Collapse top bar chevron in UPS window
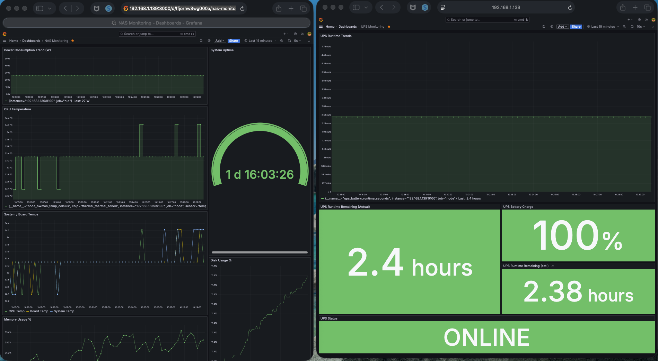This screenshot has height=361, width=658. (652, 27)
